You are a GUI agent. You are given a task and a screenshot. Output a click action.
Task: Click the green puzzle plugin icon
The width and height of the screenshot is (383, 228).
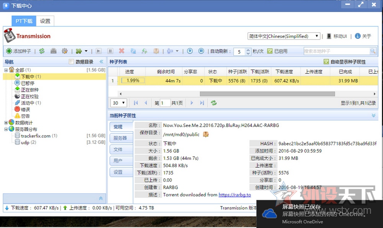pyautogui.click(x=79, y=51)
